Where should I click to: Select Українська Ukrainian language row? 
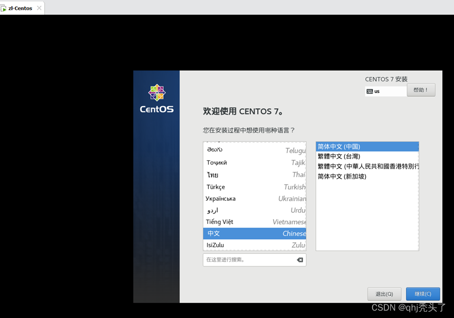(255, 199)
